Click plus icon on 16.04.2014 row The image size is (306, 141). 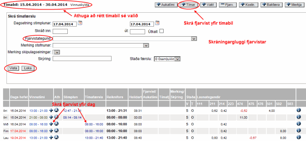pyautogui.click(x=51, y=124)
